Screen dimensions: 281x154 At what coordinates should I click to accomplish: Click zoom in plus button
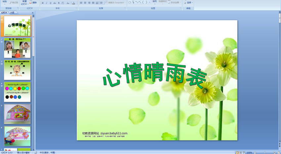[274, 153]
